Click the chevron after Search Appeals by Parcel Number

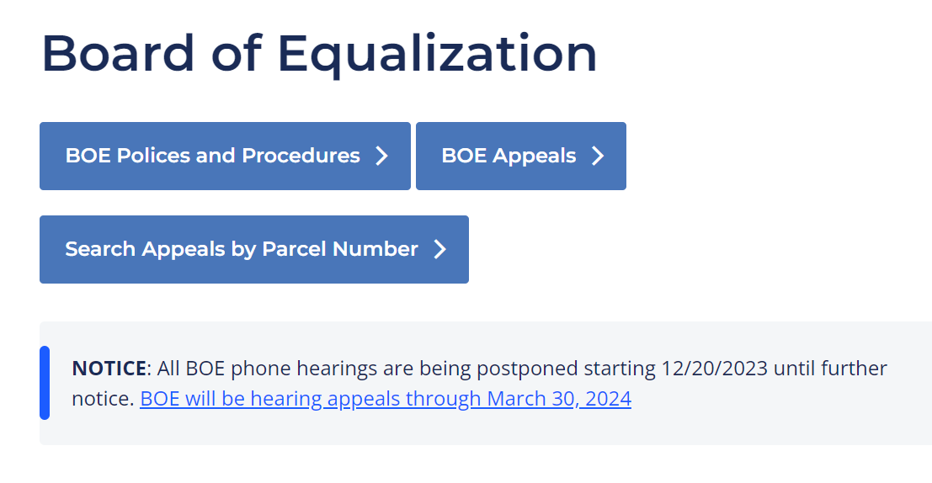point(439,250)
